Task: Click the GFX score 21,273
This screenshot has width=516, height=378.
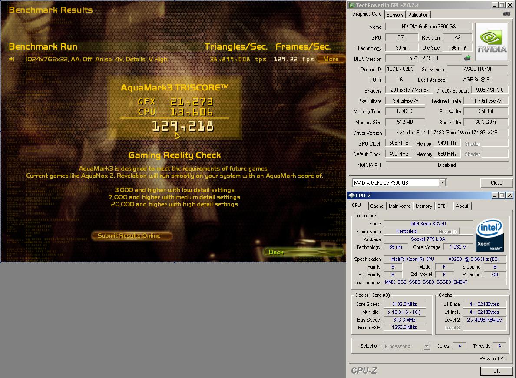Action: (192, 102)
